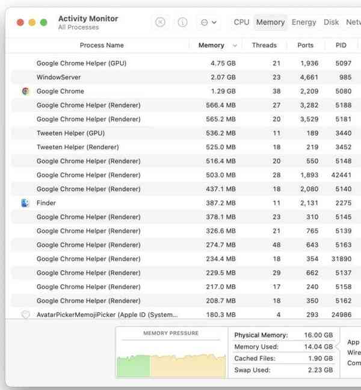The width and height of the screenshot is (361, 390).
Task: Click the All Processes subtitle
Action: pyautogui.click(x=78, y=27)
